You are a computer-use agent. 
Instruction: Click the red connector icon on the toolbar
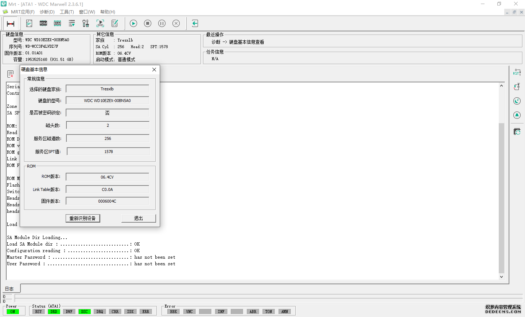pyautogui.click(x=11, y=24)
